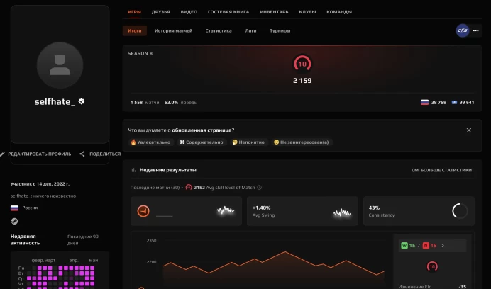The width and height of the screenshot is (491, 289).
Task: Click the Последние 90 дней label
Action: (83, 239)
